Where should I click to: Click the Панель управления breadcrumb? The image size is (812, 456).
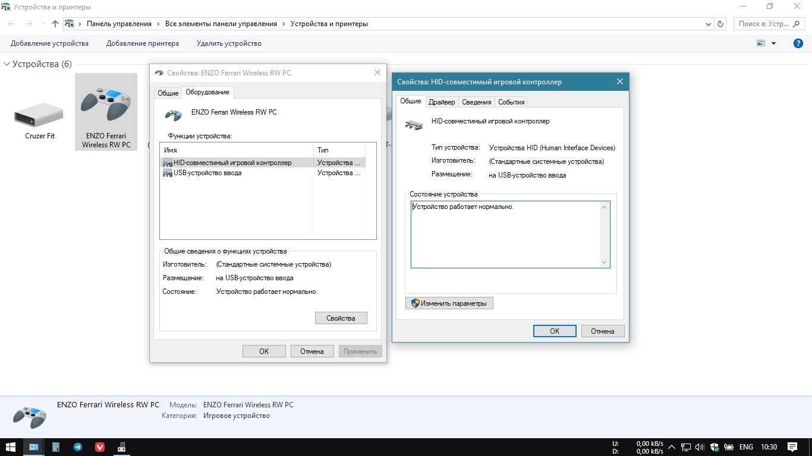click(x=119, y=24)
